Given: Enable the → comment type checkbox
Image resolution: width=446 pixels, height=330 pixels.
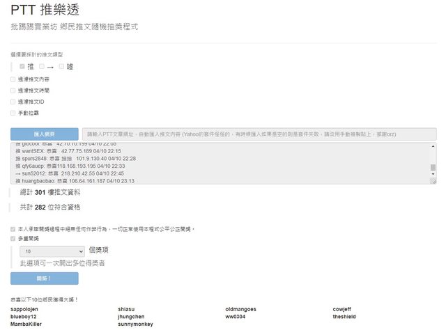Looking at the screenshot, I should 42,66.
